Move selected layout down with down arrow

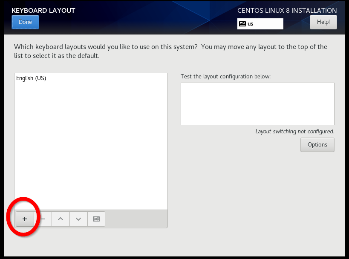pyautogui.click(x=78, y=219)
